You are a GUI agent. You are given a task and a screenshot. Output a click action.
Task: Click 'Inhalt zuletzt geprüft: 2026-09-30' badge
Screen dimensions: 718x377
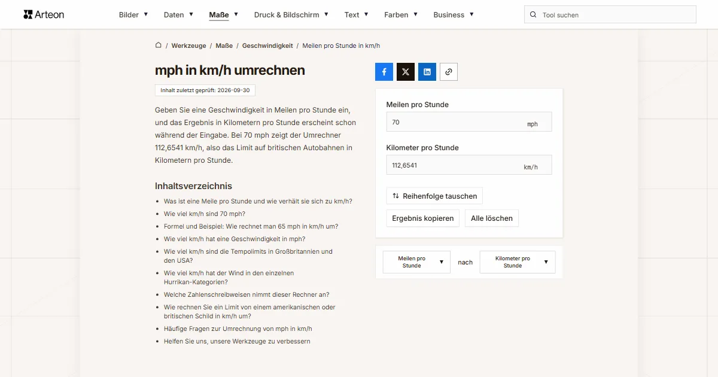tap(205, 90)
